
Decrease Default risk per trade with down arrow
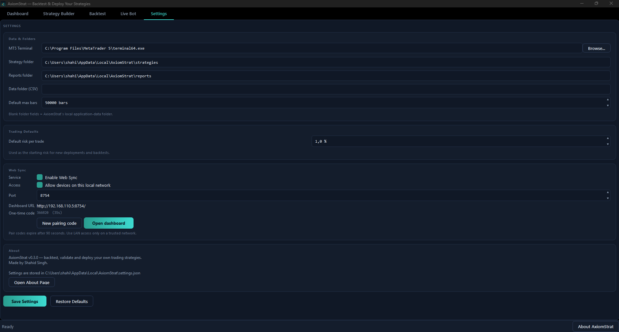click(608, 144)
